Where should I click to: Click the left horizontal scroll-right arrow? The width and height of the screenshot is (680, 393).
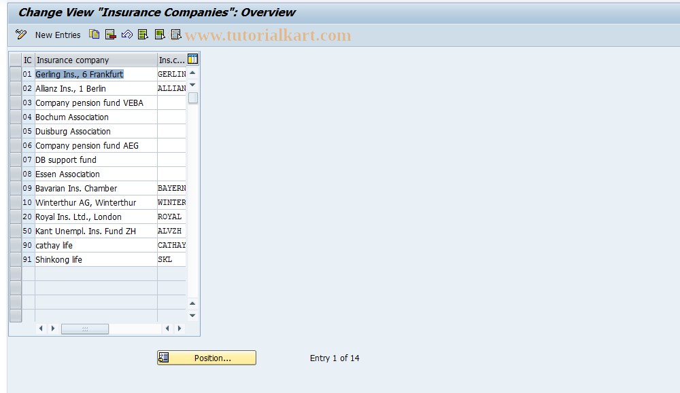[x=53, y=329]
